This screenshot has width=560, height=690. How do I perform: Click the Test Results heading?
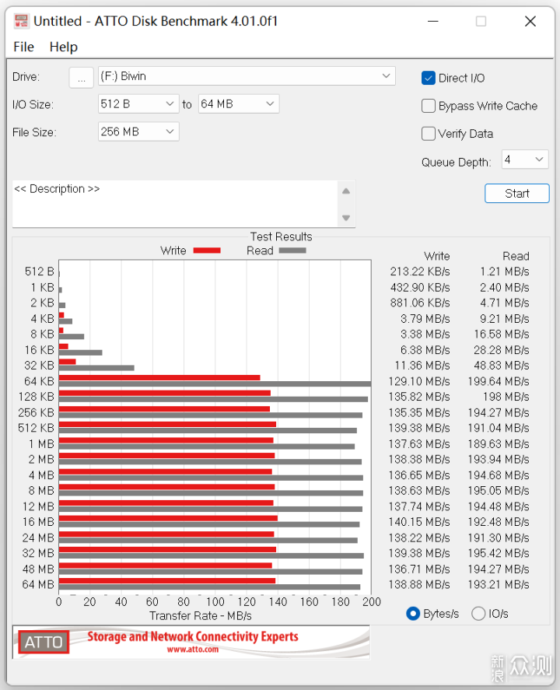[281, 236]
